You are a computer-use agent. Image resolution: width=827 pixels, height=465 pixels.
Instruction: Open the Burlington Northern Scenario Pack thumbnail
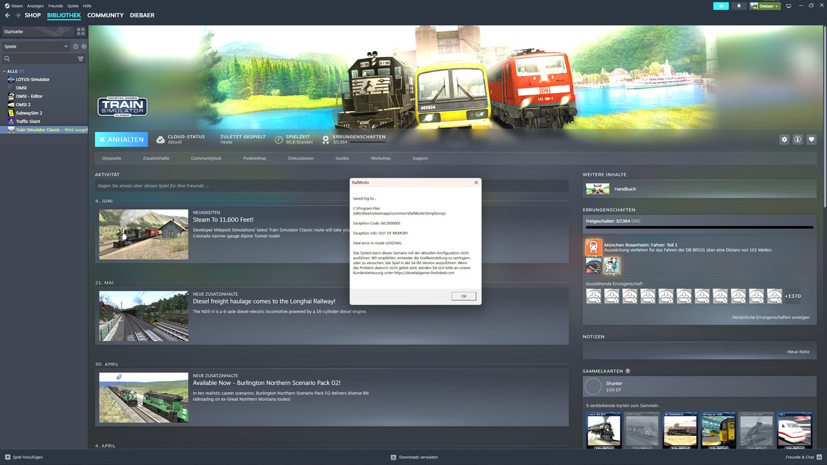(x=143, y=398)
